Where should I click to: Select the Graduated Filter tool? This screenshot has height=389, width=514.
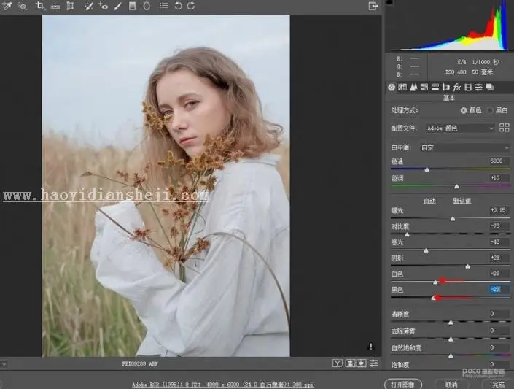point(132,6)
